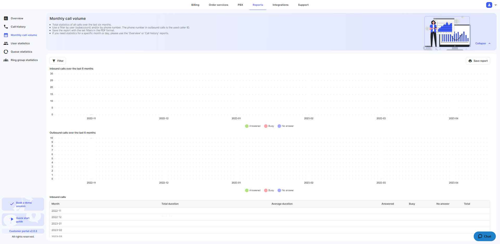Click the chat bubble icon
Viewport: 500px width, 244px height.
click(480, 236)
